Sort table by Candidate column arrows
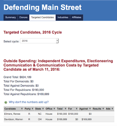The height and width of the screenshot is (126, 117). pyautogui.click(x=22, y=109)
